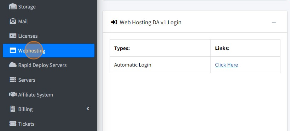
Task: Go to Tickets section
Action: pos(49,124)
